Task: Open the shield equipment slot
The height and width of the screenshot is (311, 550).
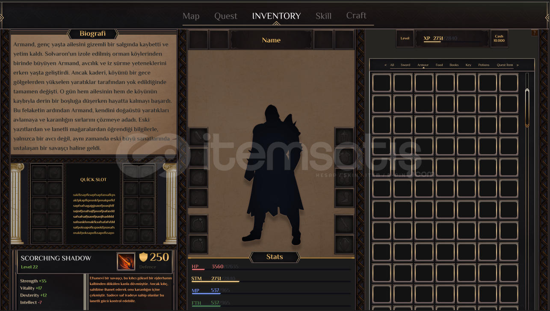Action: 344,244
